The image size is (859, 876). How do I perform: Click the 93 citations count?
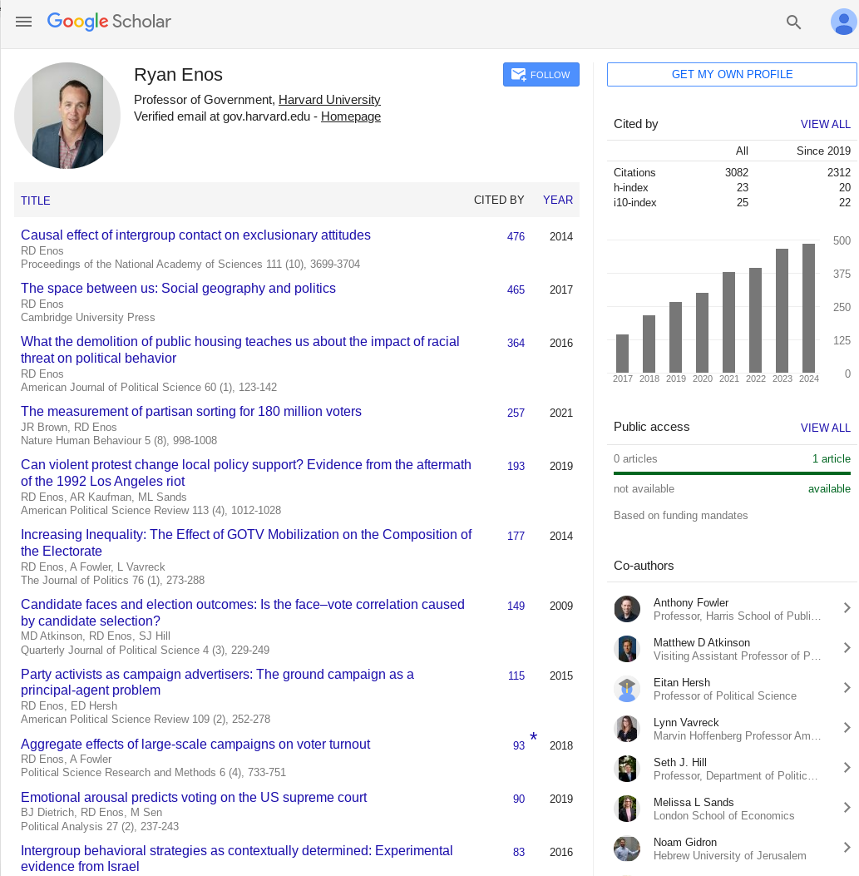coord(519,745)
